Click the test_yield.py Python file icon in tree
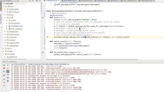Screen dimensions: 164x92 10,29
